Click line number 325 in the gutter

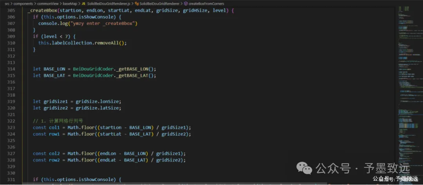[11, 140]
